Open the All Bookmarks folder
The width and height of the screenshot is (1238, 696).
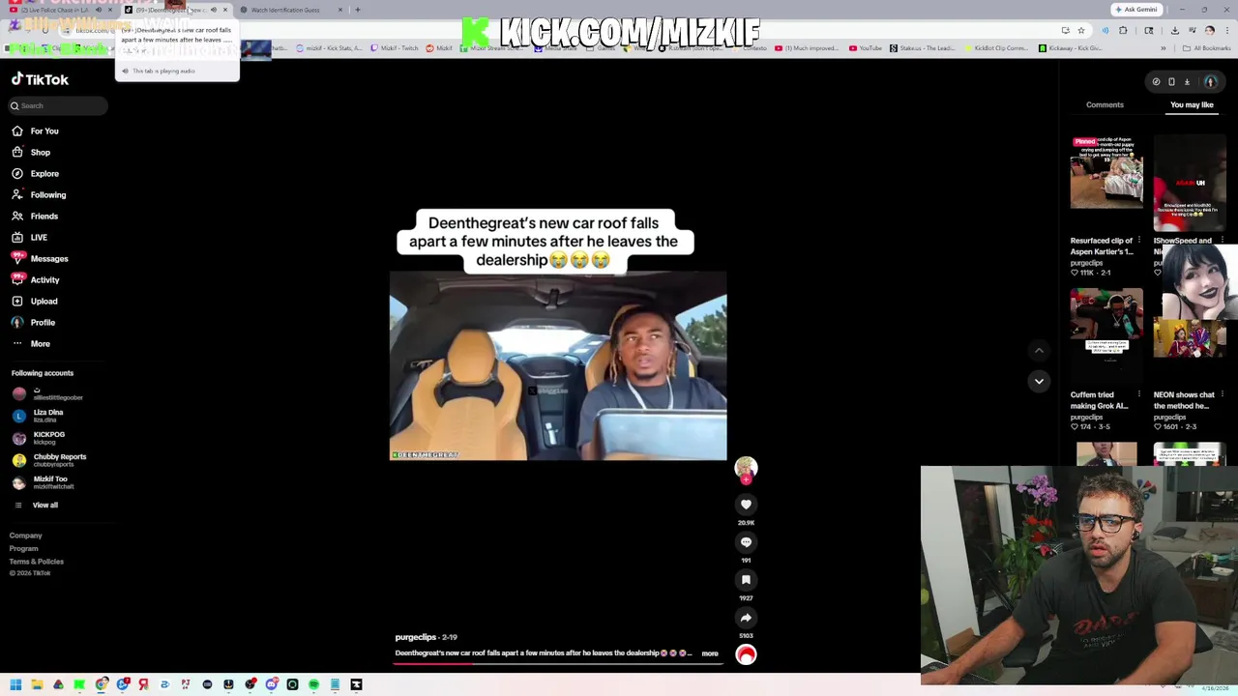[x=1206, y=47]
